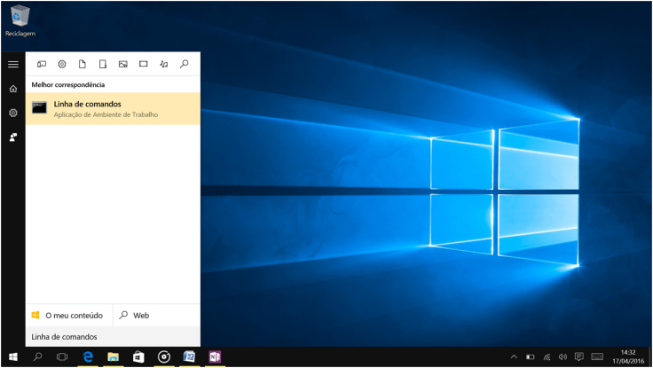Filter search results by folders
Screen dimensions: 653x368
[103, 64]
